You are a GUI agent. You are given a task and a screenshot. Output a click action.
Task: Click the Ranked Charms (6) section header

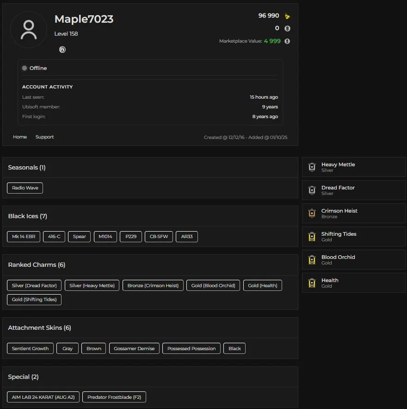[x=37, y=265]
